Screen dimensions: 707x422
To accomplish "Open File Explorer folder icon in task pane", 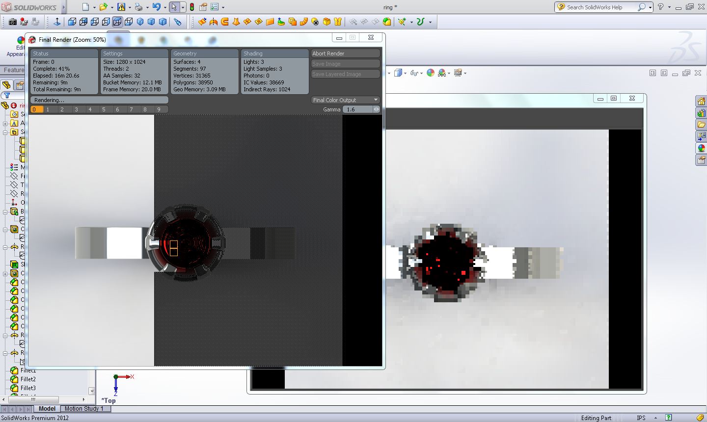I will 701,125.
